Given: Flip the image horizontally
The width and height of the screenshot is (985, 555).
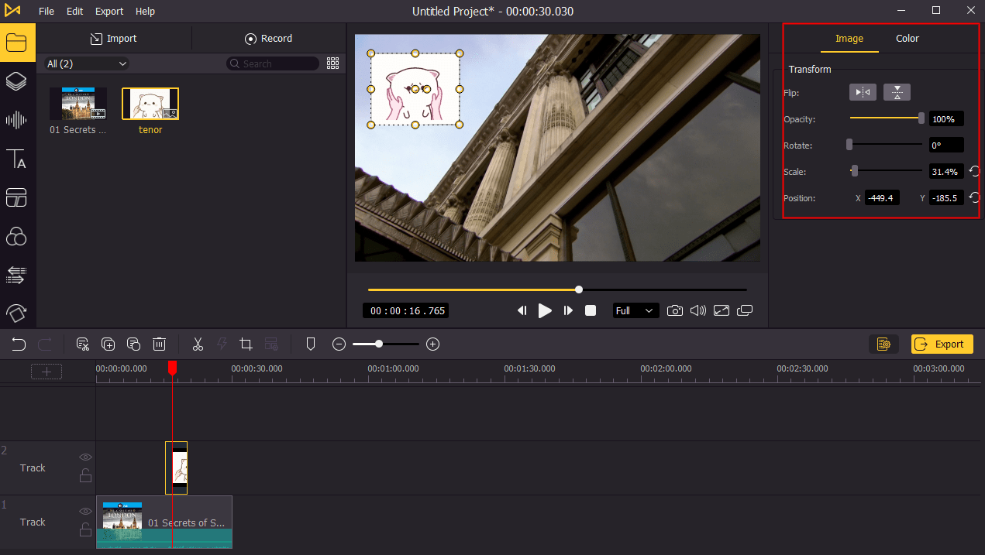Looking at the screenshot, I should (863, 92).
